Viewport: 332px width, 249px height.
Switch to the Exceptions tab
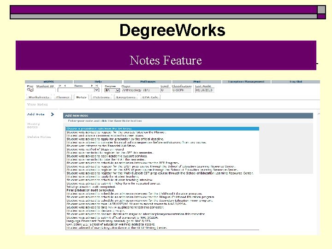[126, 97]
